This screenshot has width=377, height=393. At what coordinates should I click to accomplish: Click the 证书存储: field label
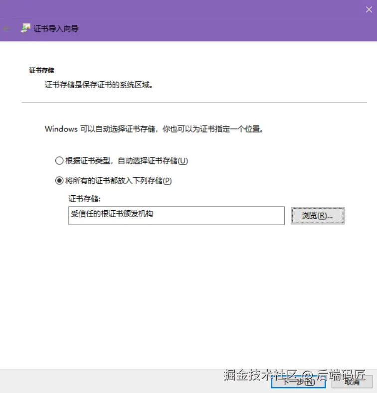pos(84,199)
